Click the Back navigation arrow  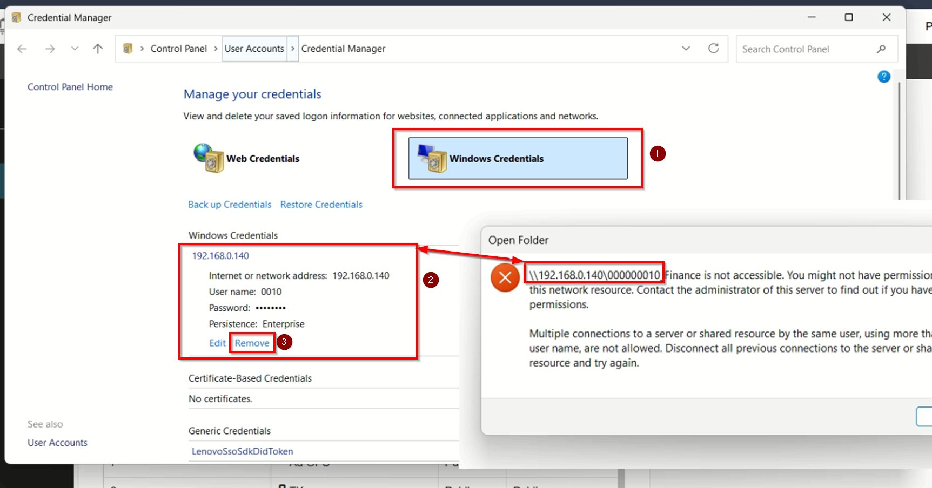[22, 49]
